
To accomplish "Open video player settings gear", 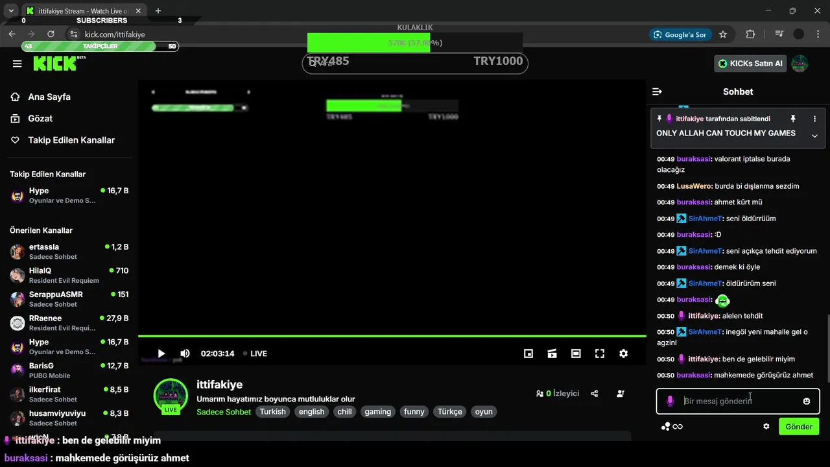I will tap(623, 353).
